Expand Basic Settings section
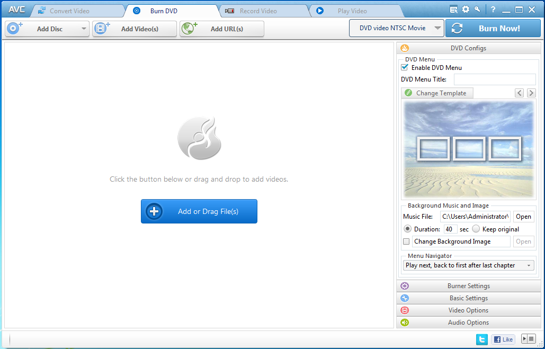This screenshot has width=545, height=349. click(469, 298)
